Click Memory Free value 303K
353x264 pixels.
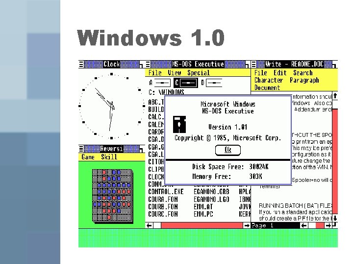(x=255, y=176)
